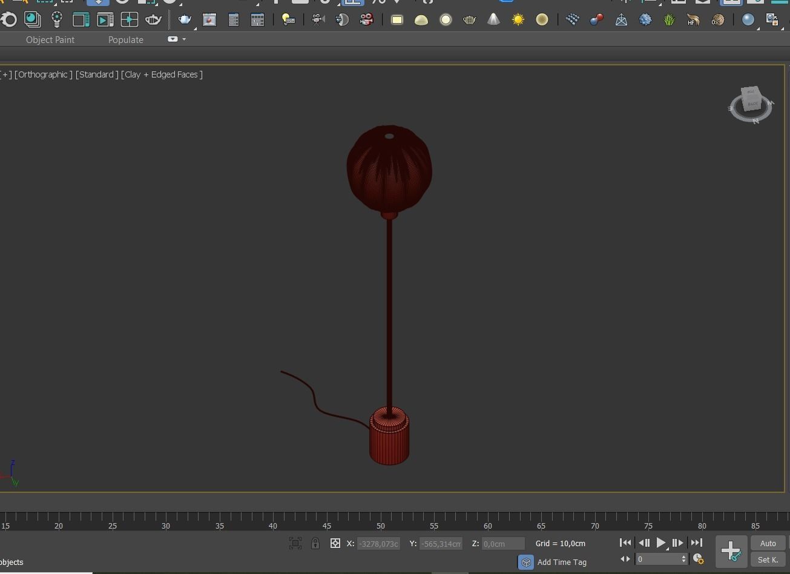Open the Rendered Frame Window

(209, 20)
